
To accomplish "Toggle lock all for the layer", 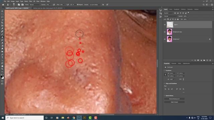I will (x=178, y=19).
